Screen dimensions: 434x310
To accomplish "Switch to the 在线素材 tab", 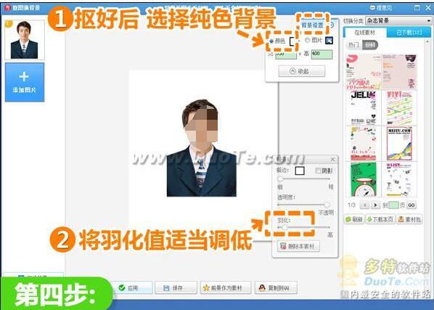I will coord(364,33).
